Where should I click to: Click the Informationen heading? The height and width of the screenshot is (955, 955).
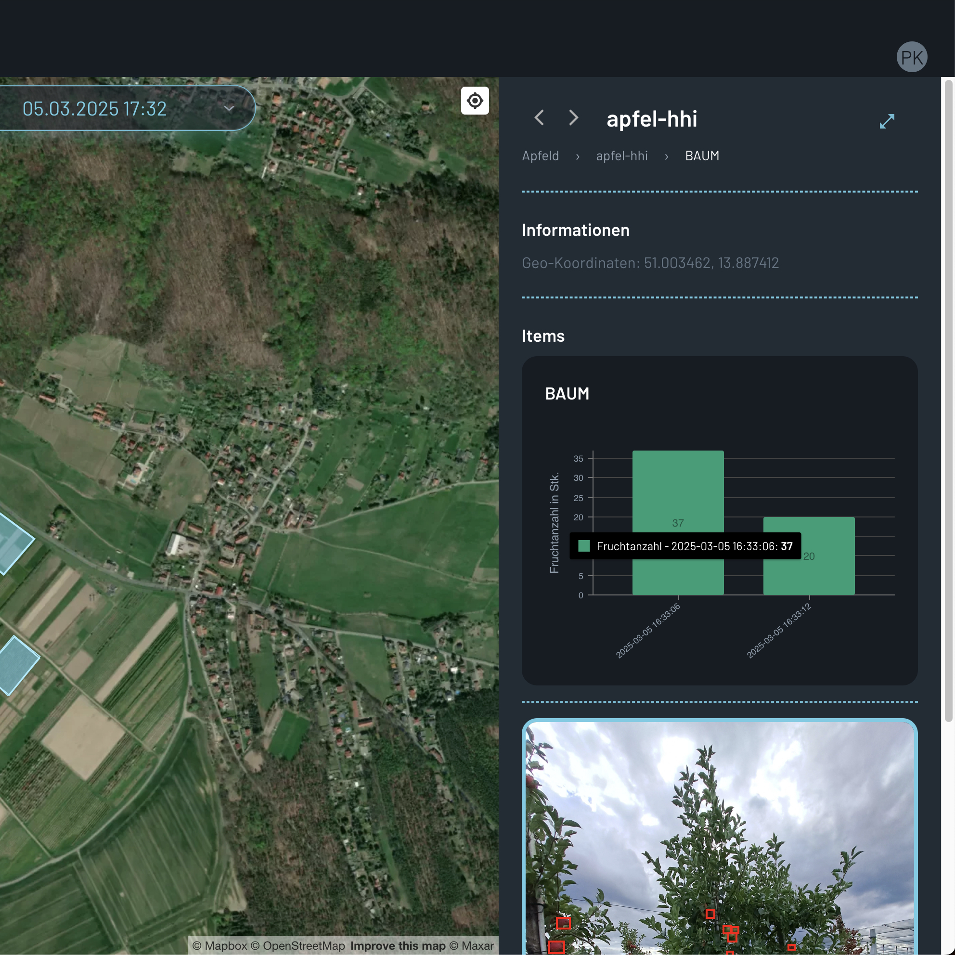(x=575, y=230)
